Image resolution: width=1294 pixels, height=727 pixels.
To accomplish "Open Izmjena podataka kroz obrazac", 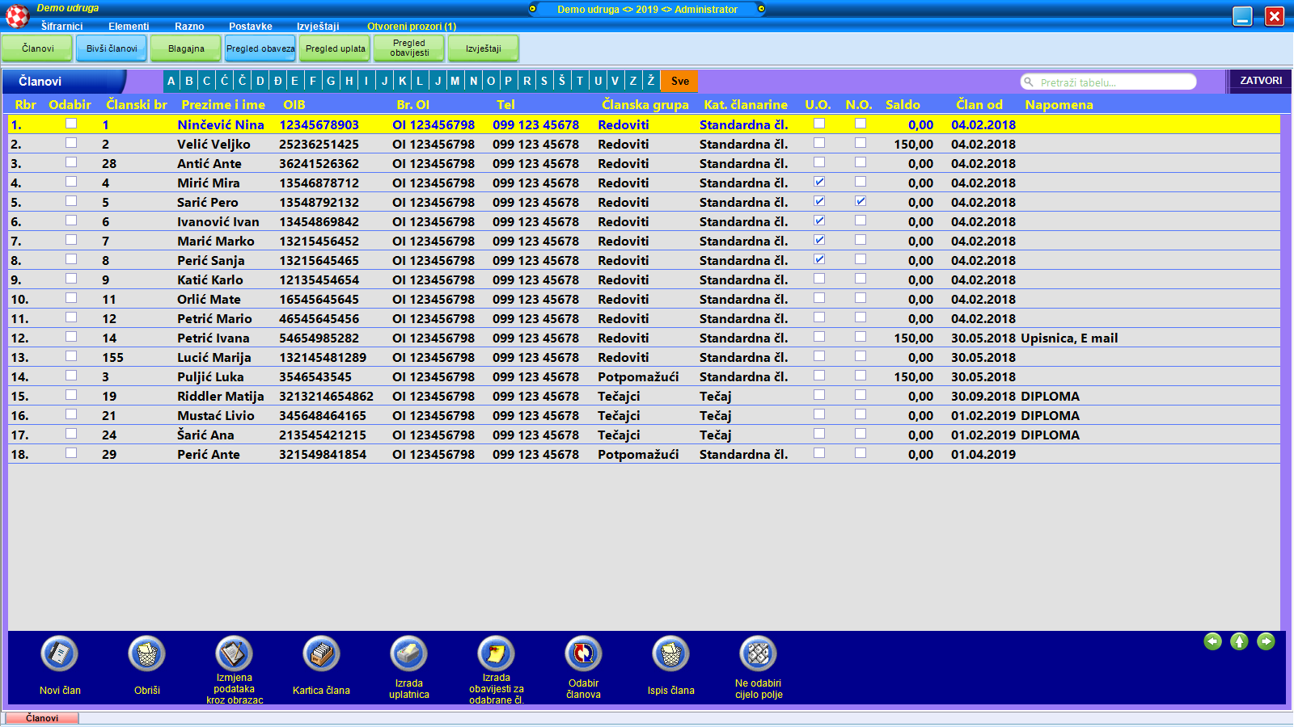I will point(234,653).
